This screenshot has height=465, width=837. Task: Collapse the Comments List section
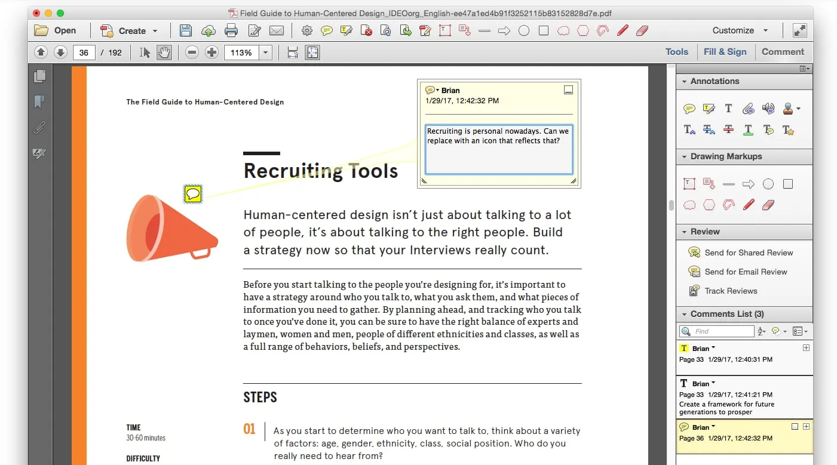point(685,314)
